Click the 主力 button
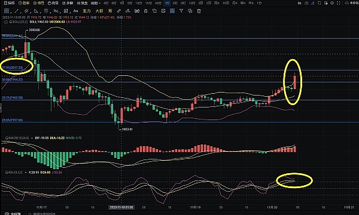This screenshot has height=215, width=359. pyautogui.click(x=87, y=11)
